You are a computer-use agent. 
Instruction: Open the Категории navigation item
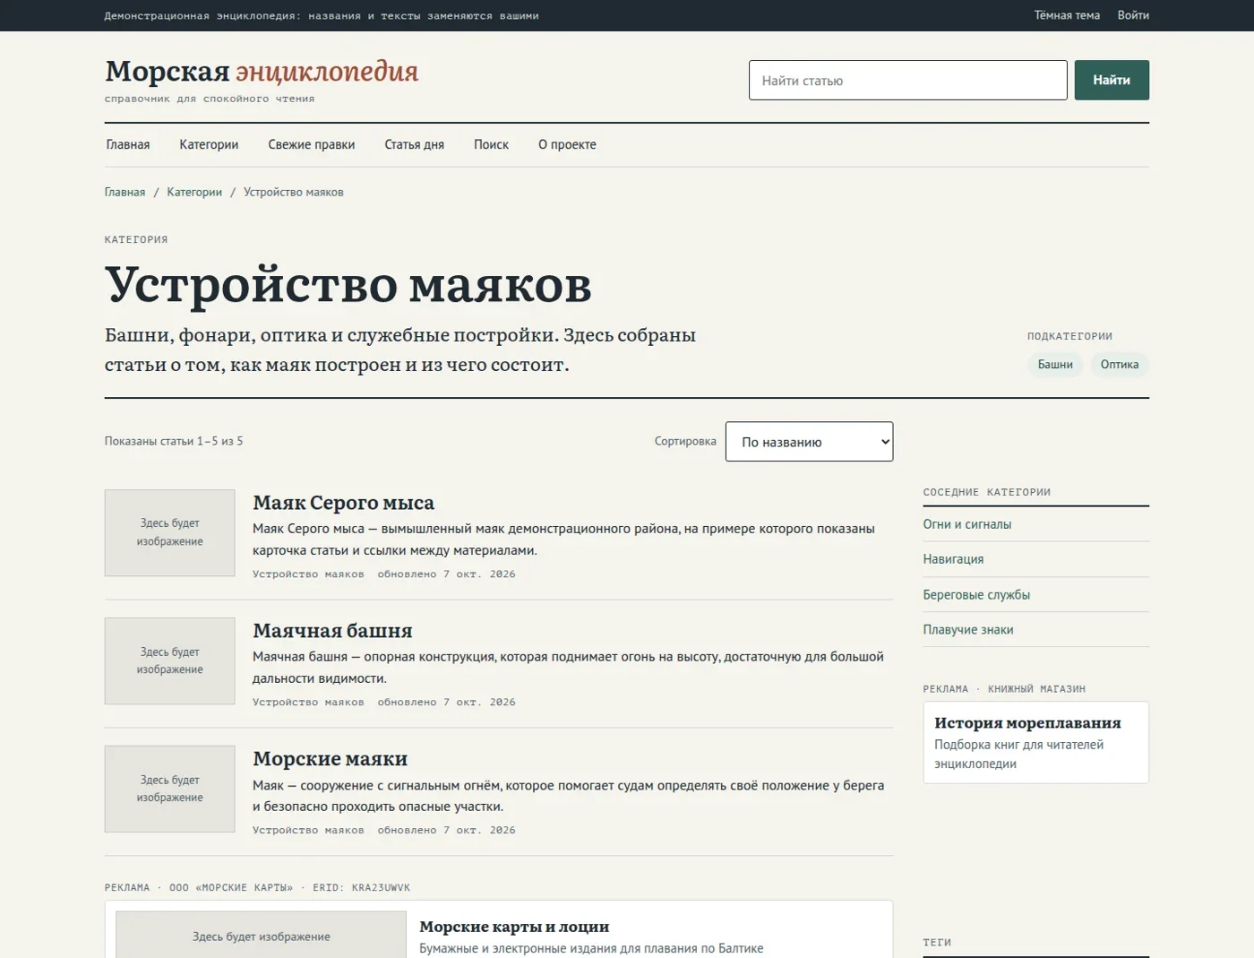pyautogui.click(x=209, y=144)
